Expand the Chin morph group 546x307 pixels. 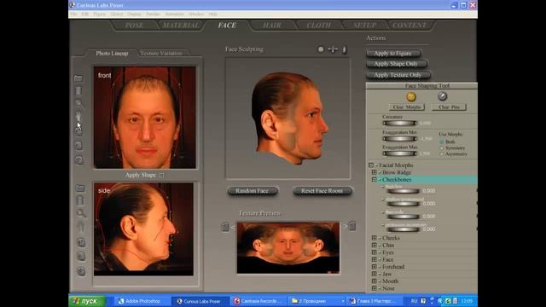(375, 246)
